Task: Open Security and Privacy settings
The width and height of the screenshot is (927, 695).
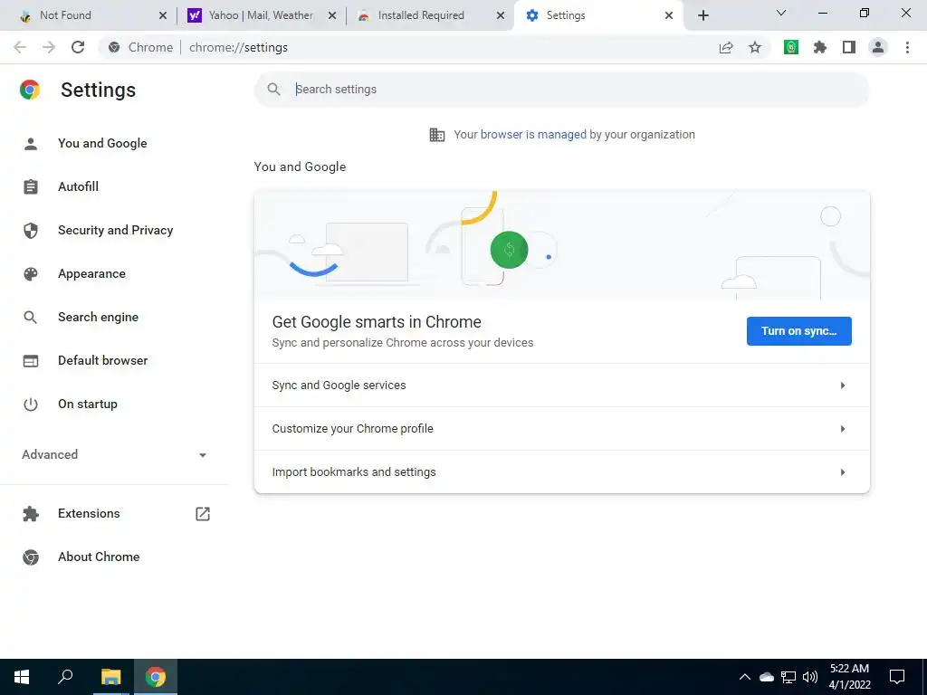Action: [115, 231]
